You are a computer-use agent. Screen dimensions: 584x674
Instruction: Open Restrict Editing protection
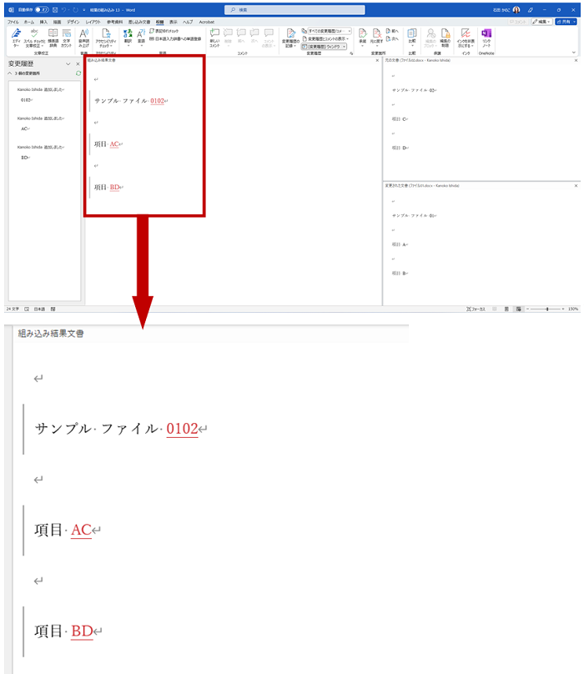pos(446,36)
